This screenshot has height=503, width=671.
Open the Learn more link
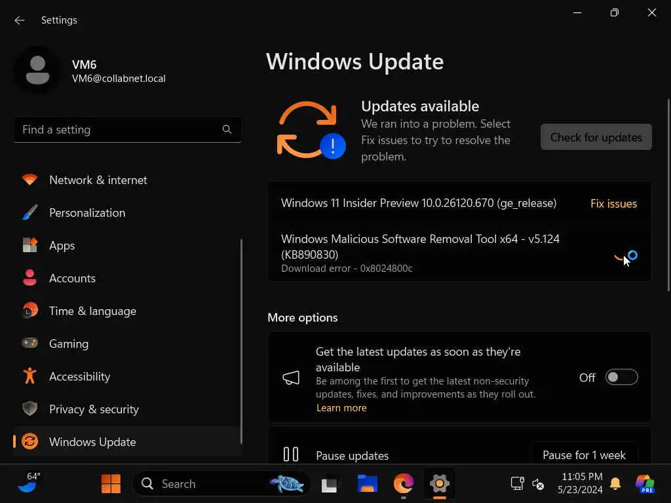(x=341, y=407)
